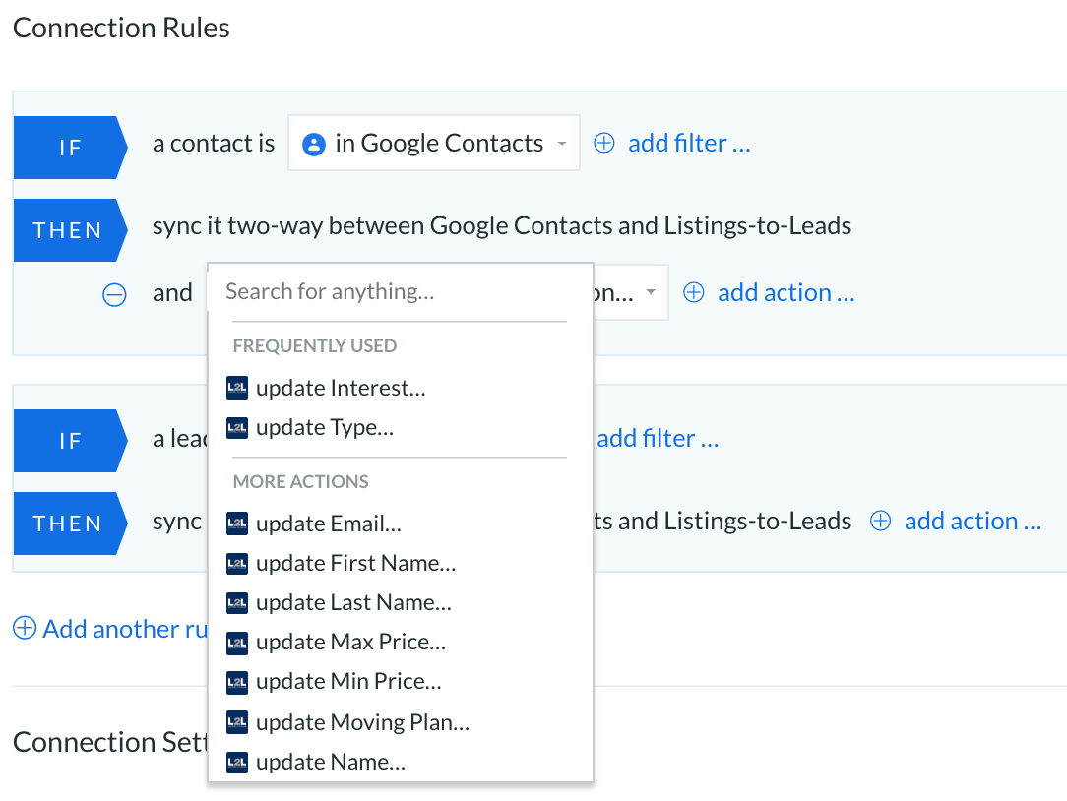Screen dimensions: 1067x801
Task: Click L2L icon beside update Email
Action: click(x=237, y=524)
